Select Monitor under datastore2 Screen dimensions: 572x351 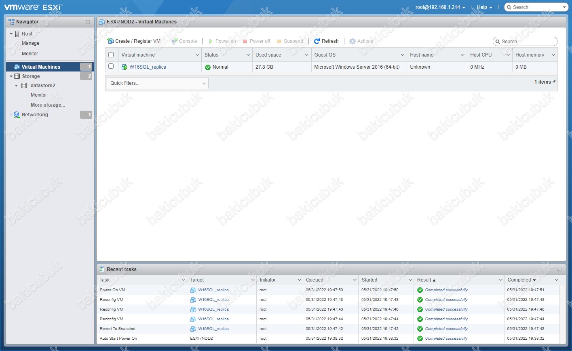(39, 95)
